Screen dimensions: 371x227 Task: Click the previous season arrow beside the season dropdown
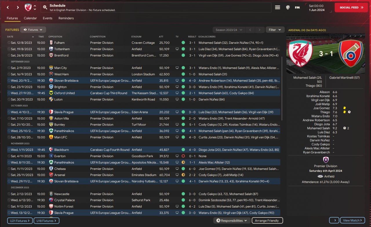coord(251,30)
